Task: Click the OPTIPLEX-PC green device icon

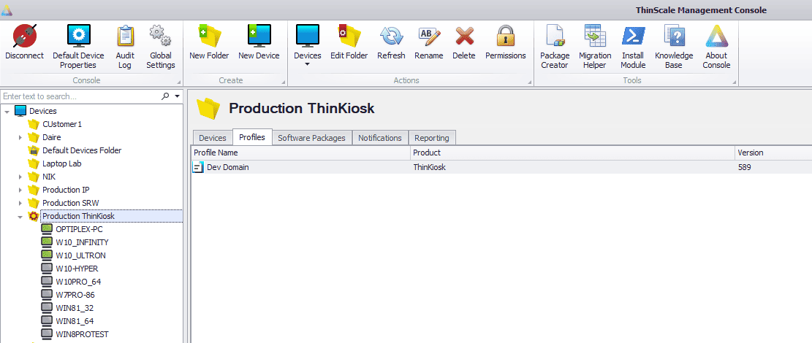Action: (x=47, y=228)
